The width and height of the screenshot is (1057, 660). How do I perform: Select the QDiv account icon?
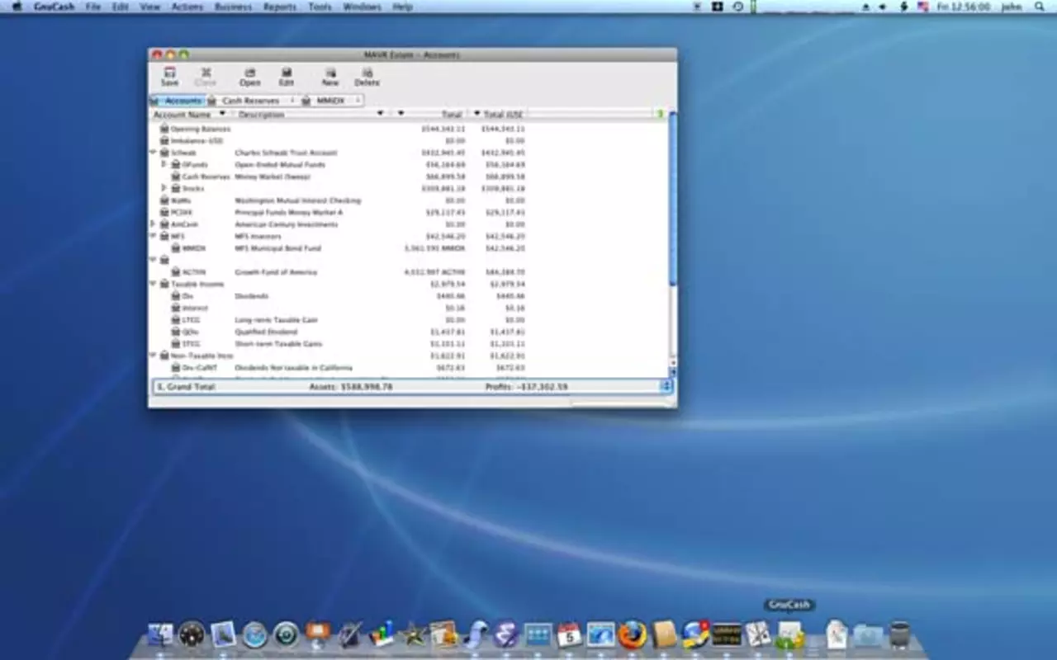(176, 332)
